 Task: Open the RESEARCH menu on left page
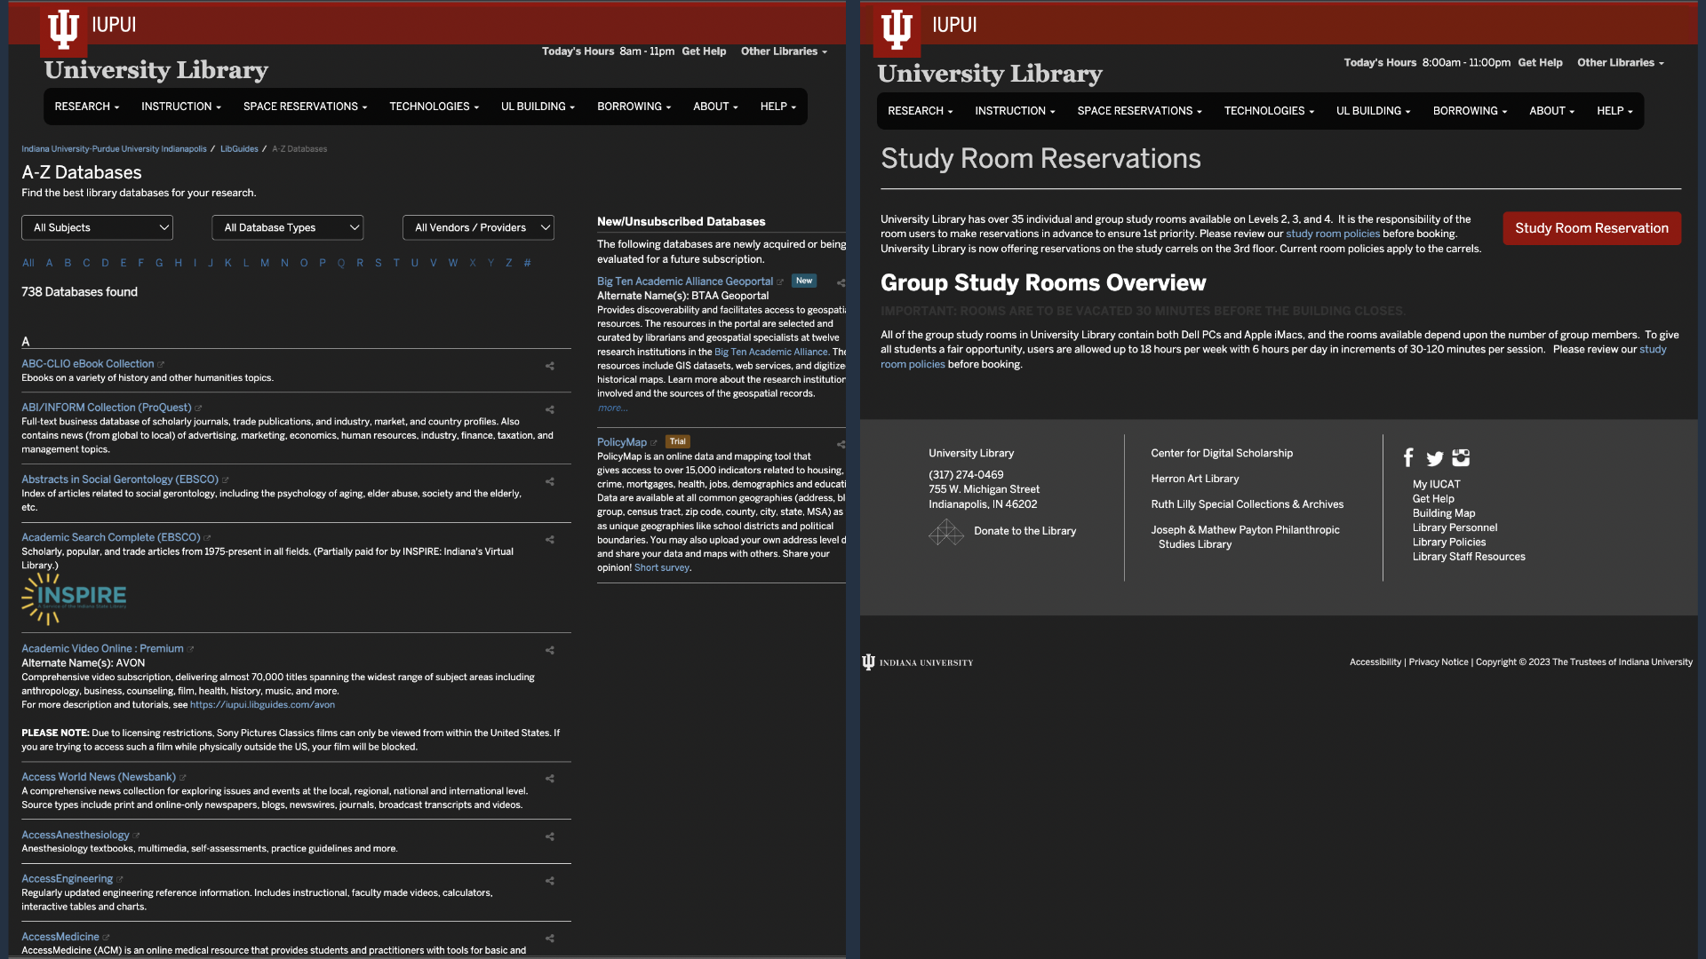(86, 107)
